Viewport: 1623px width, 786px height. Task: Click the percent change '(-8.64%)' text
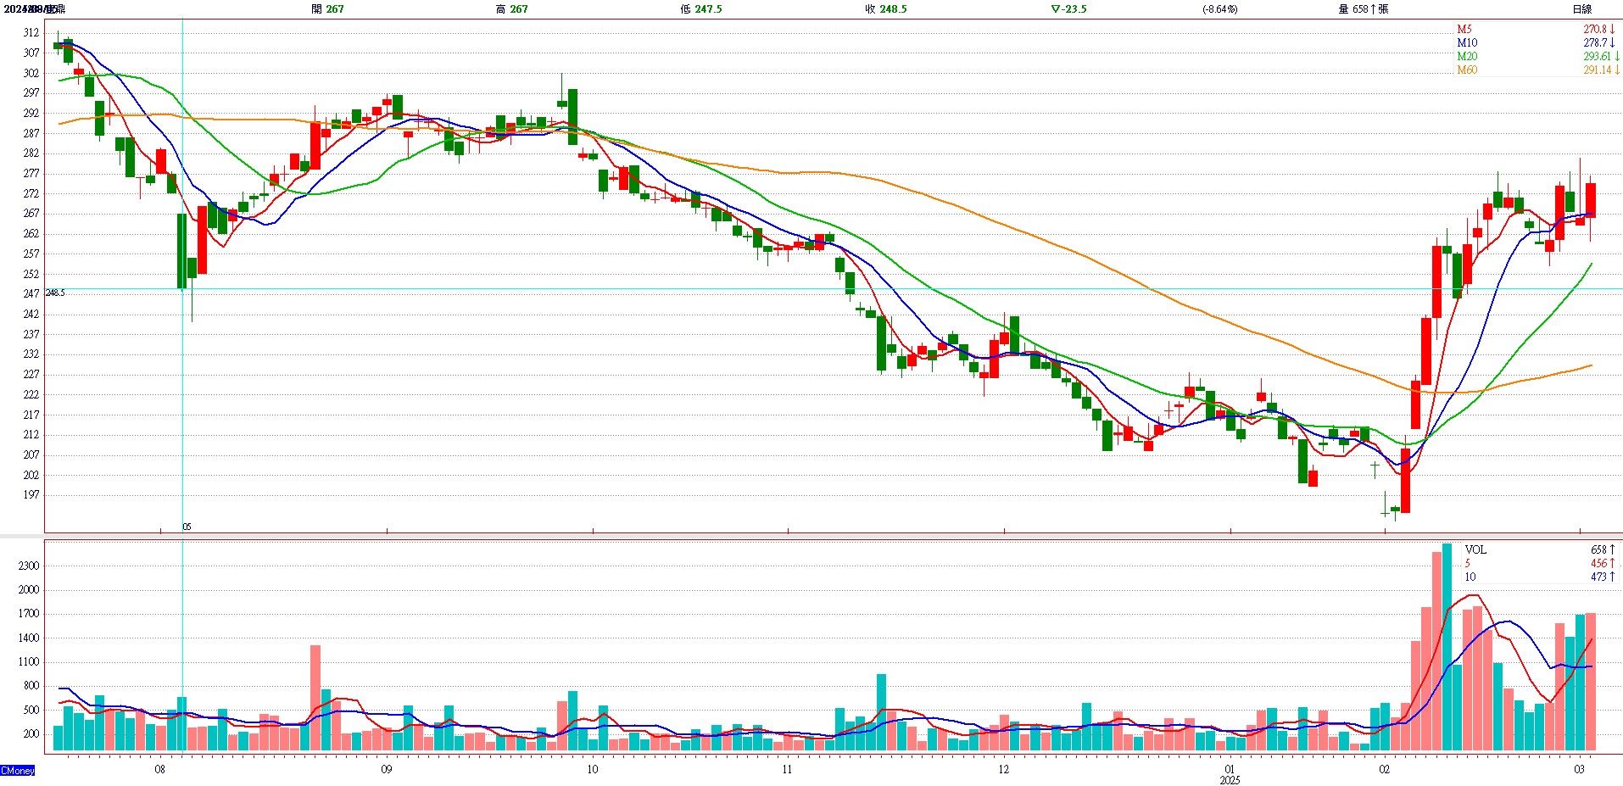[x=1219, y=9]
